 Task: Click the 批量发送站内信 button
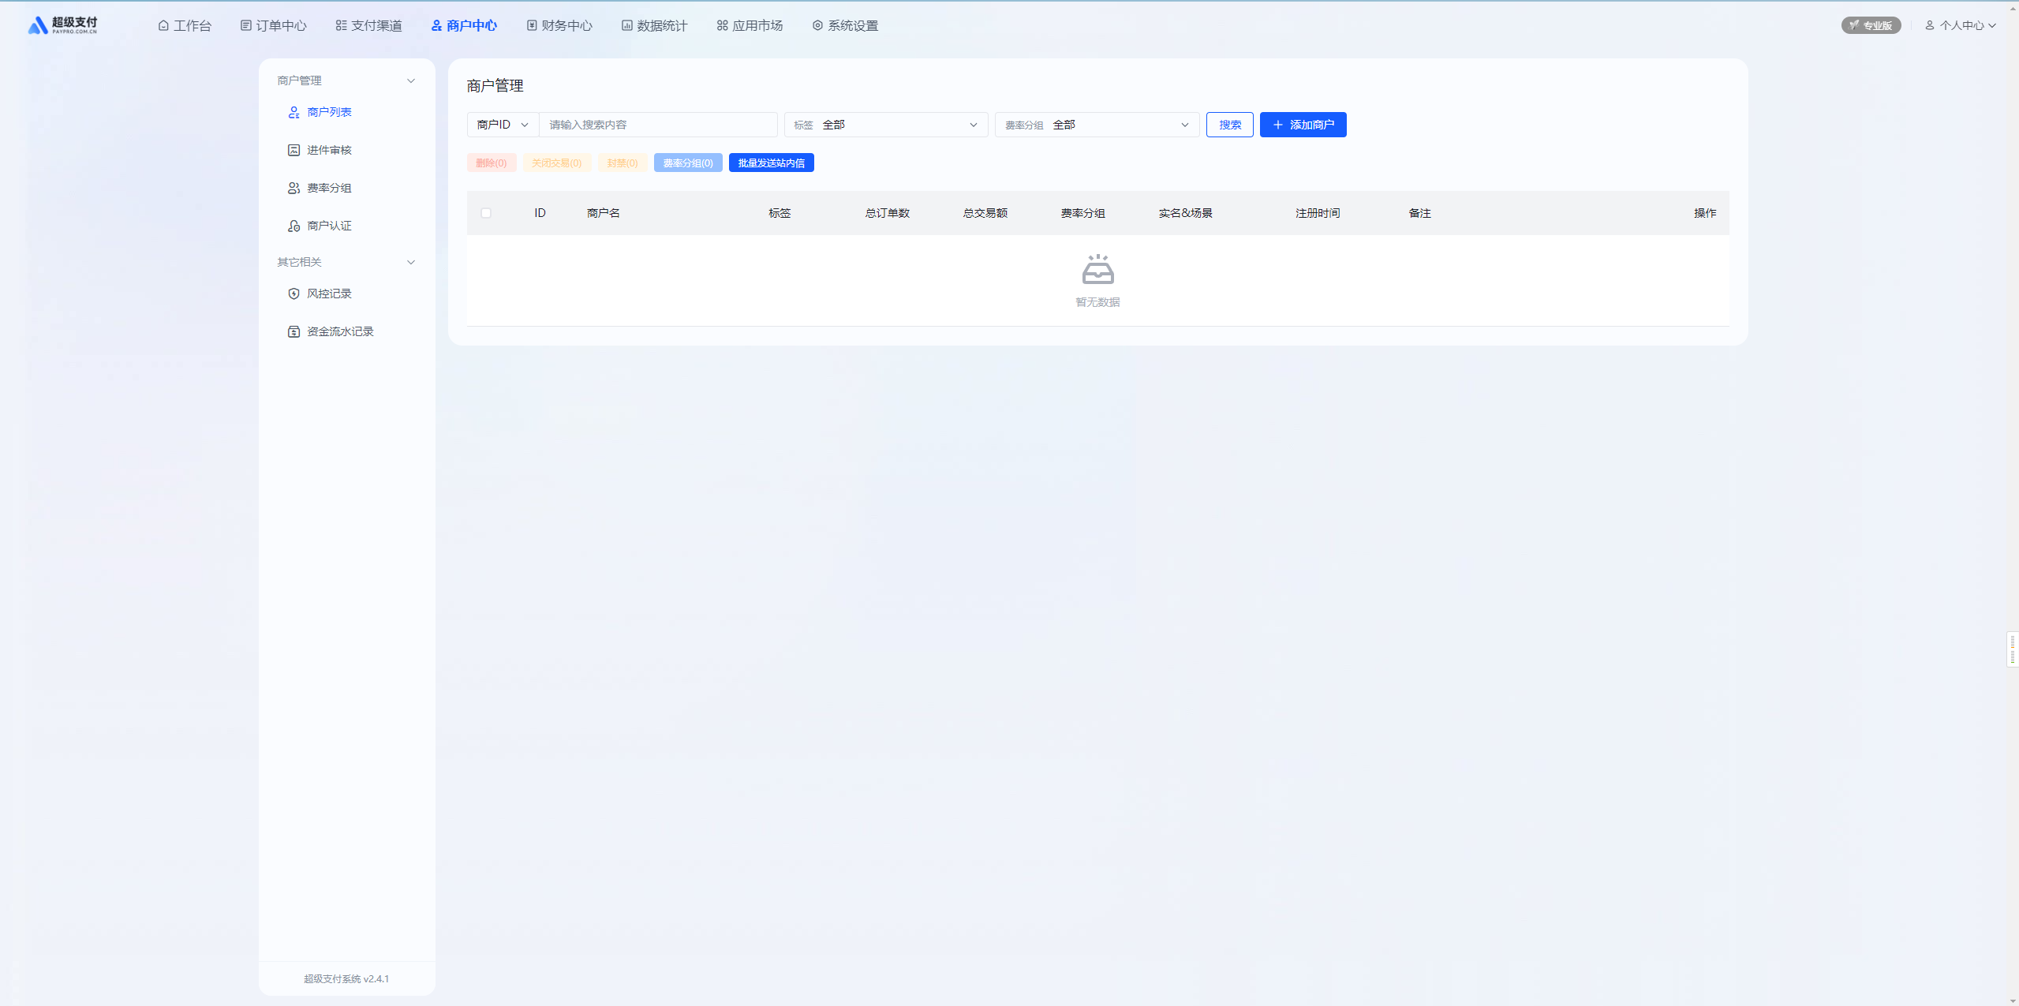pyautogui.click(x=771, y=163)
